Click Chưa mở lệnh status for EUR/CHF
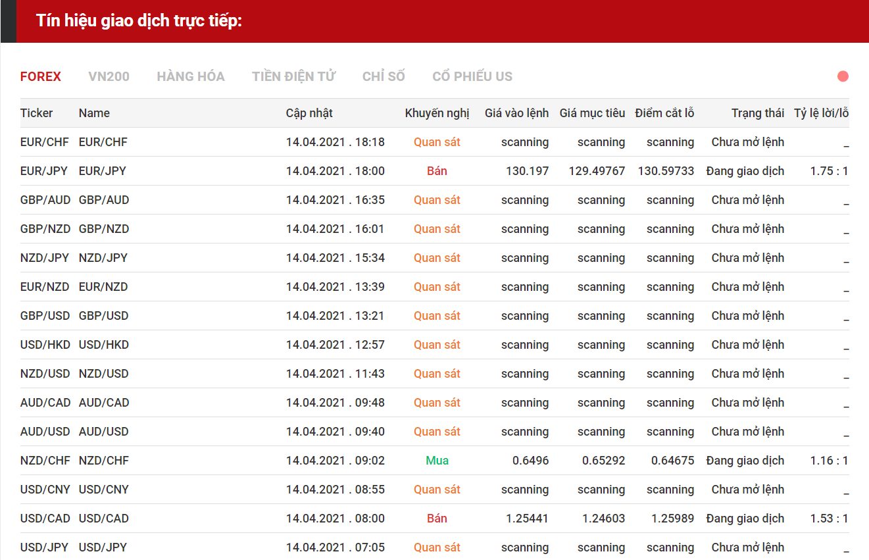 [x=748, y=142]
